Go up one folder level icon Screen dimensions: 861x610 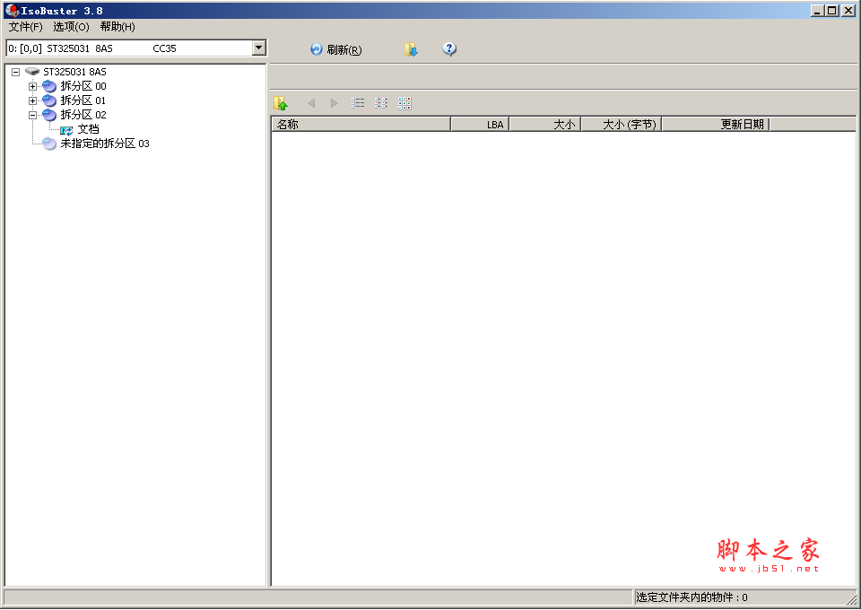(x=281, y=102)
